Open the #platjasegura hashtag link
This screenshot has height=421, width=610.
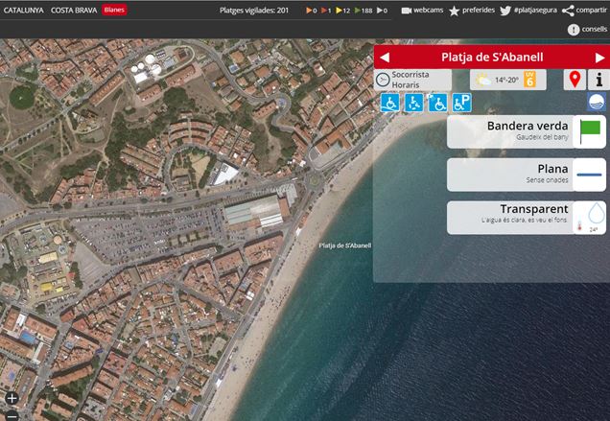[535, 11]
